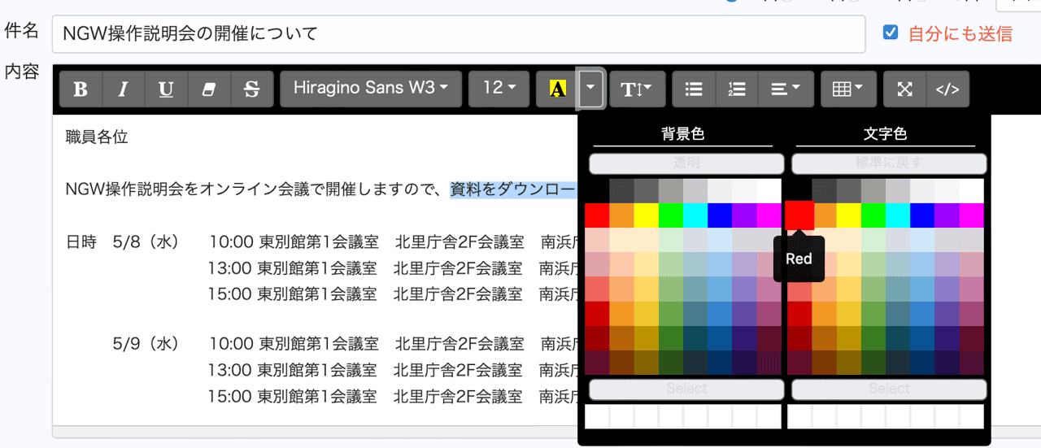Click the 件名 subject input field
This screenshot has width=1041, height=448.
[x=458, y=34]
